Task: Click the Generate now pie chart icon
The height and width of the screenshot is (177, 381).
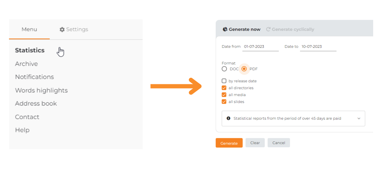Action: coord(225,29)
